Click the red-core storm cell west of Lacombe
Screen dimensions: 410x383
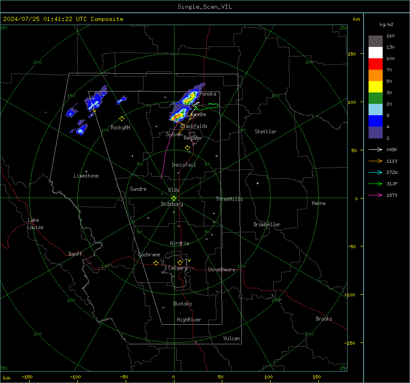pos(178,116)
